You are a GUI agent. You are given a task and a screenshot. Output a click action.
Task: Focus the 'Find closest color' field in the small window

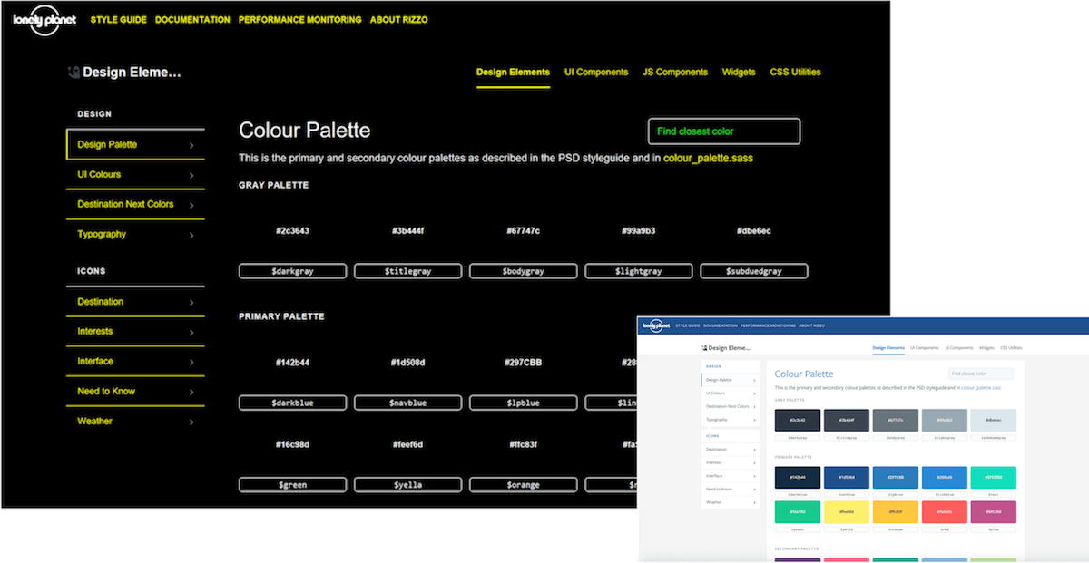pyautogui.click(x=981, y=374)
